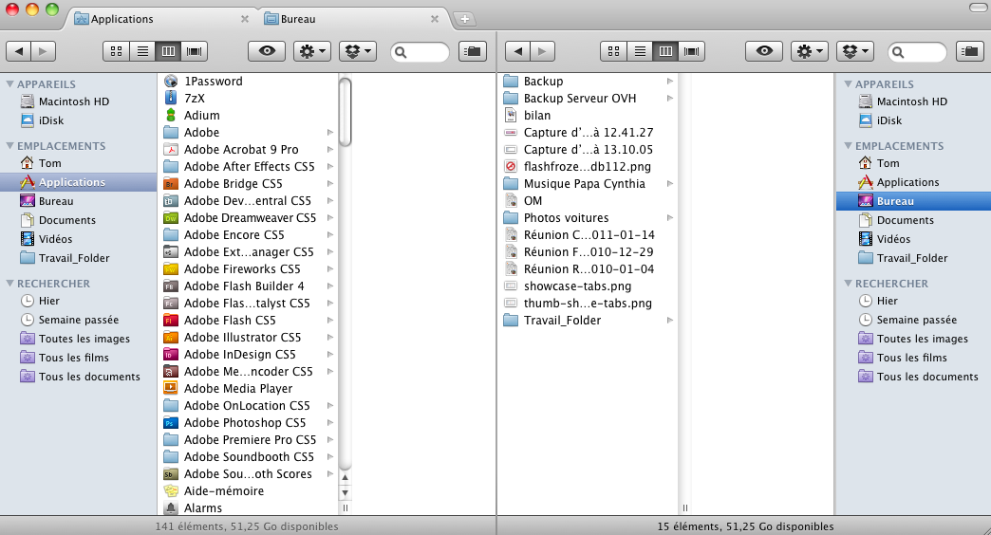Select column view in left pane toolbar

168,51
